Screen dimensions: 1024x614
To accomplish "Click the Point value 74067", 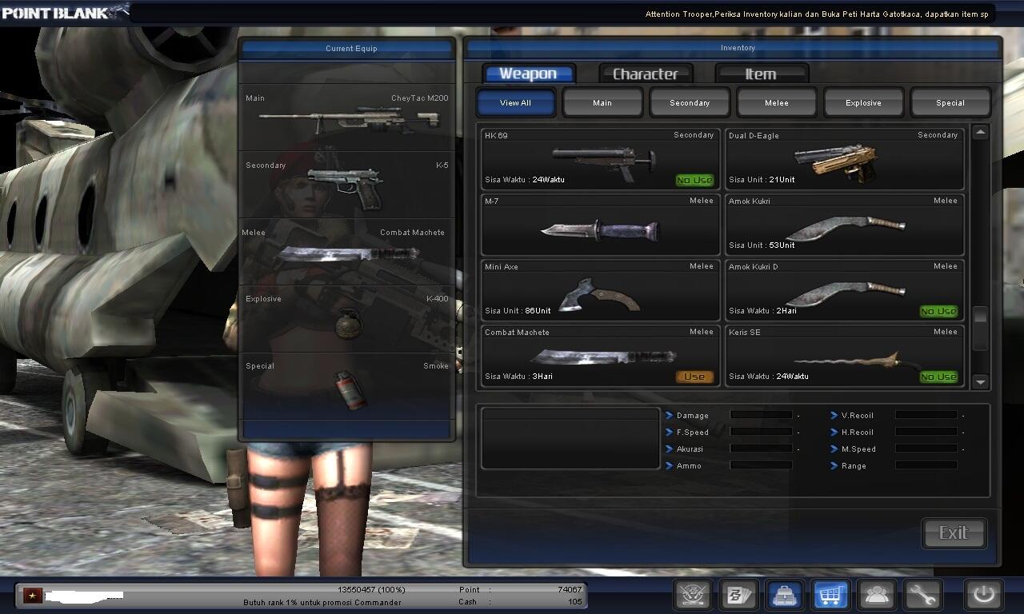I will pyautogui.click(x=569, y=589).
